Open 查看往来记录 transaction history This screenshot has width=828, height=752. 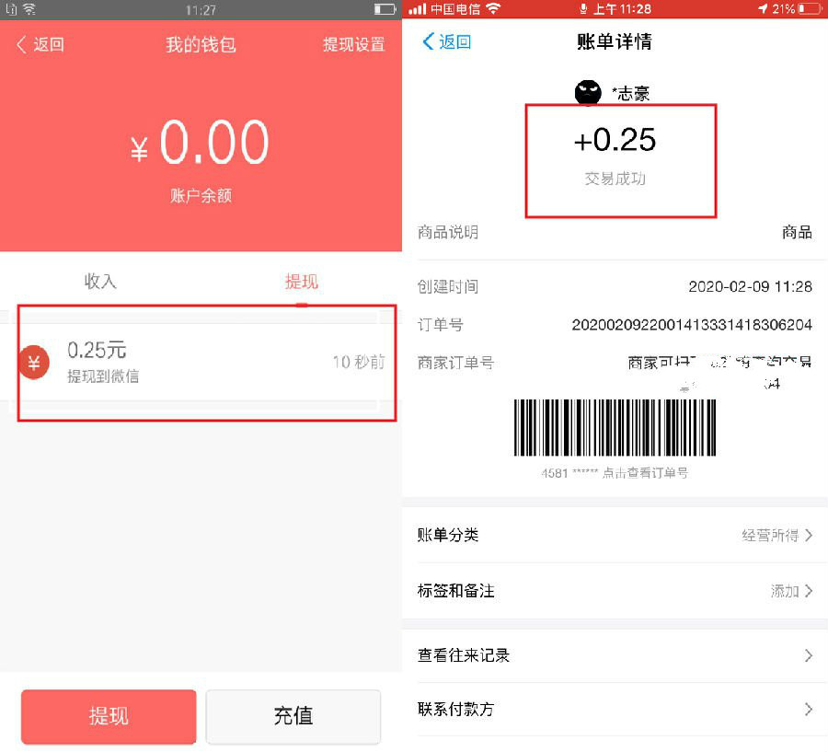pos(615,655)
